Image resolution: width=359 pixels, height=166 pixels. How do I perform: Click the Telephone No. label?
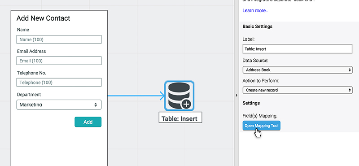[x=31, y=73]
